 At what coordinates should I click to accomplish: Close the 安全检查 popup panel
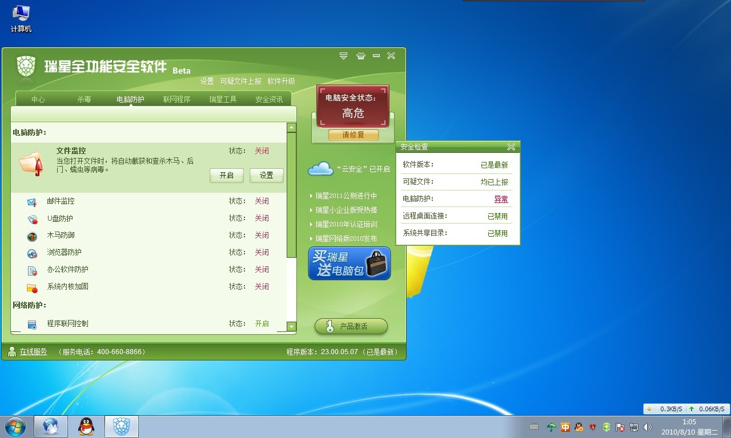click(x=511, y=147)
